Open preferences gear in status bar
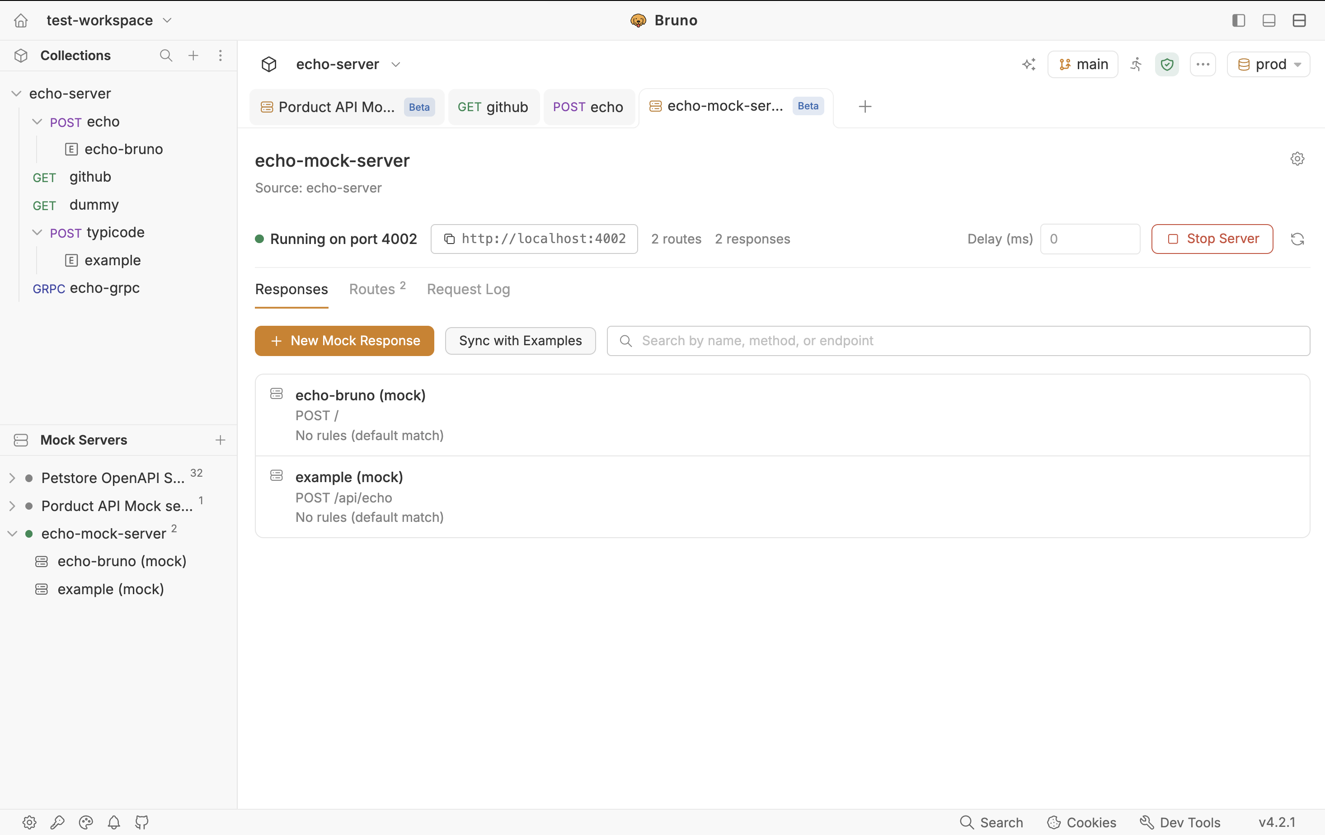The width and height of the screenshot is (1325, 835). click(29, 822)
